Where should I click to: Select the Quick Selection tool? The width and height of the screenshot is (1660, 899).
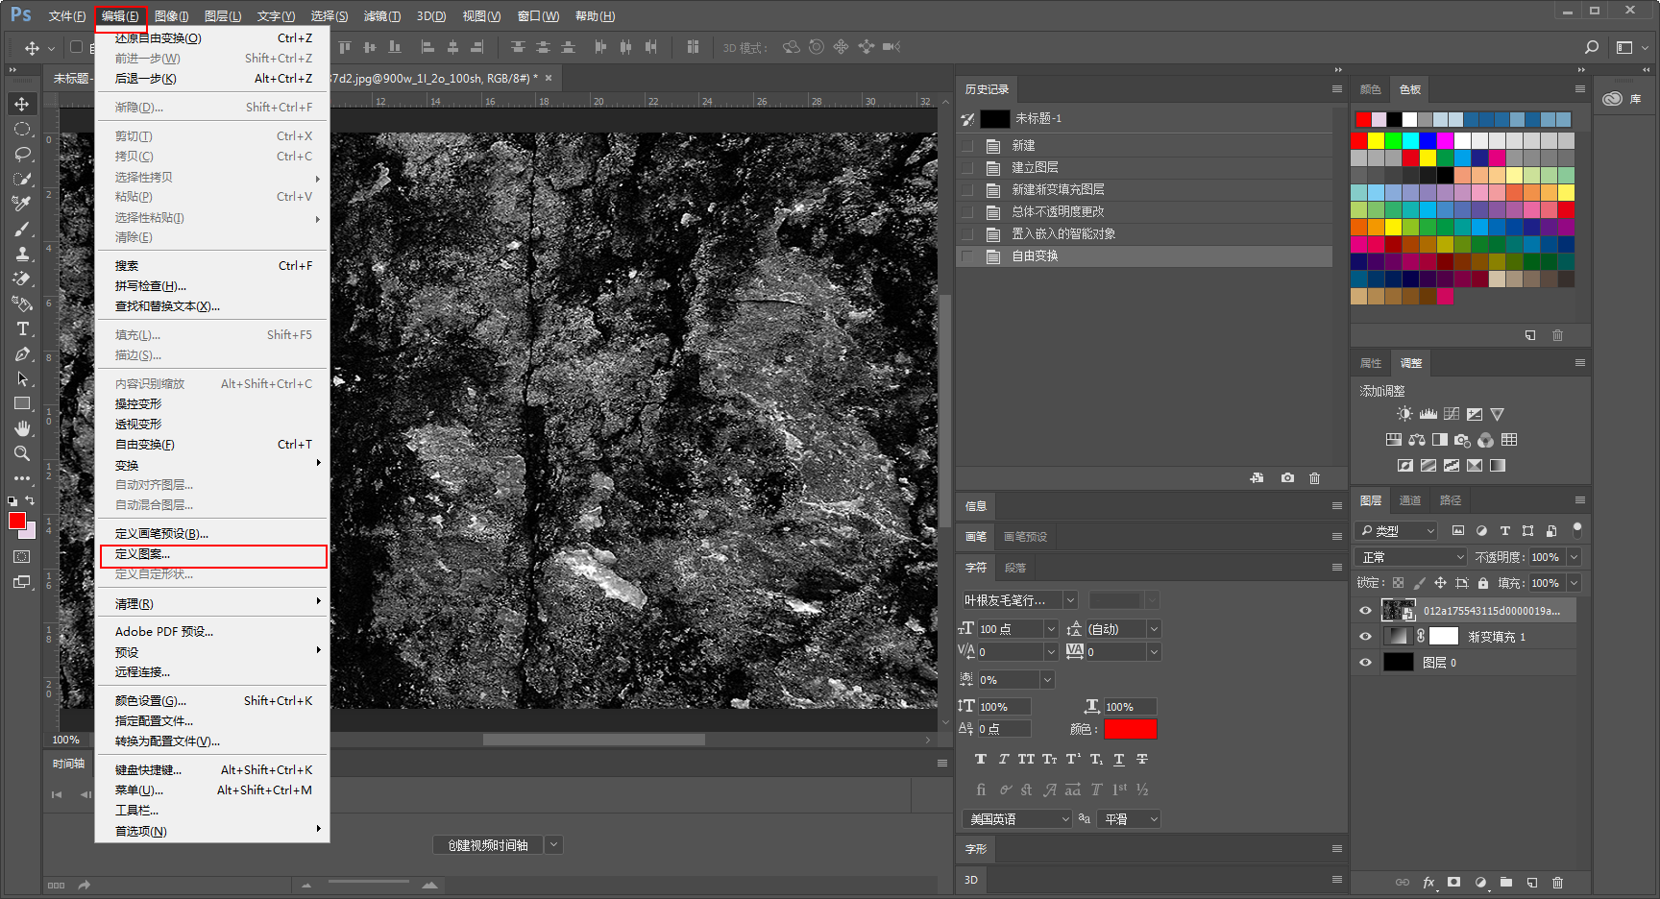click(22, 179)
